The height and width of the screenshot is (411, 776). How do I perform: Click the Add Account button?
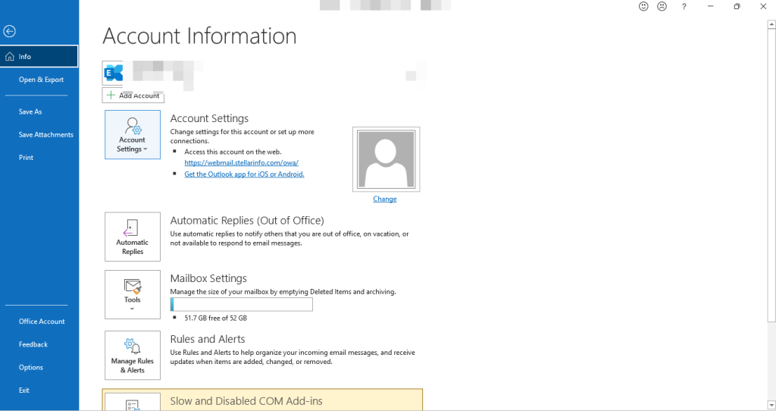[x=133, y=95]
